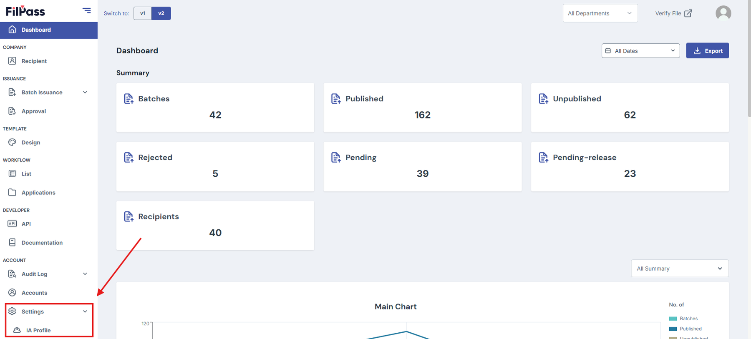Click the Audit Log search-document icon
Viewport: 751px width, 339px height.
pyautogui.click(x=12, y=274)
